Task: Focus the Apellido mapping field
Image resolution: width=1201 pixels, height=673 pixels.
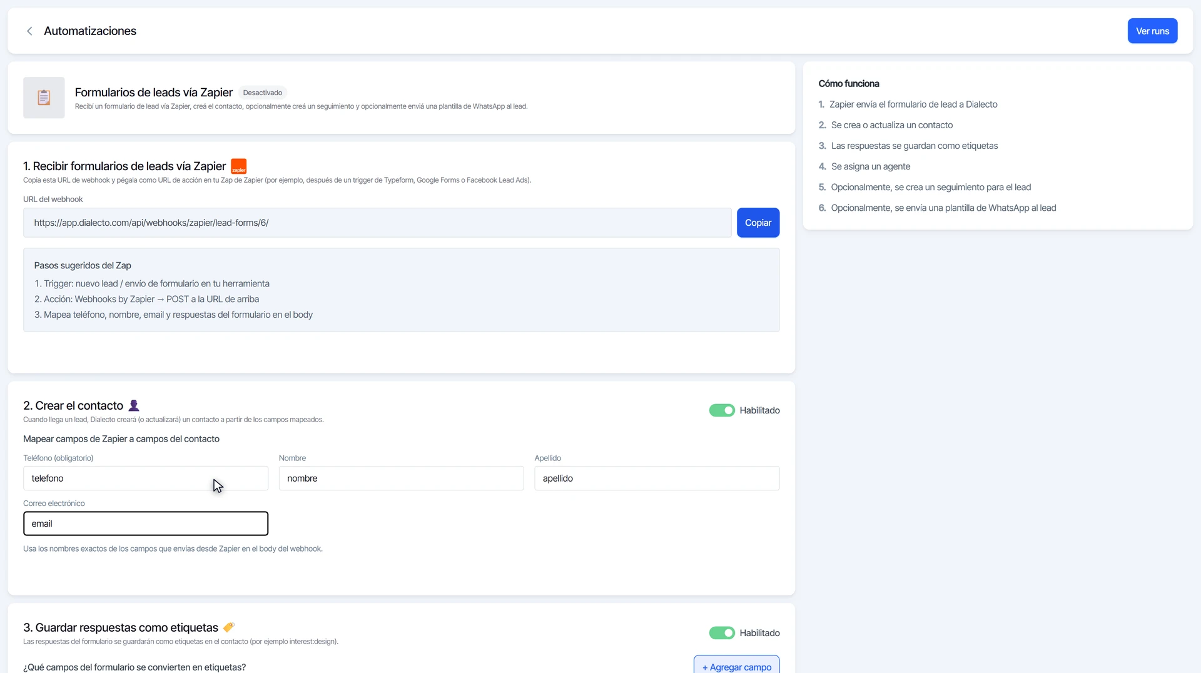Action: point(657,478)
